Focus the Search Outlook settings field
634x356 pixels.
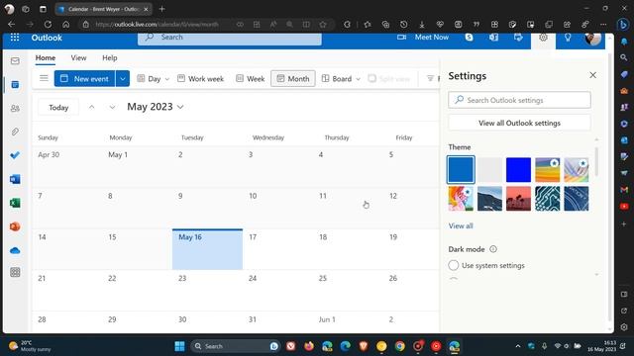519,100
